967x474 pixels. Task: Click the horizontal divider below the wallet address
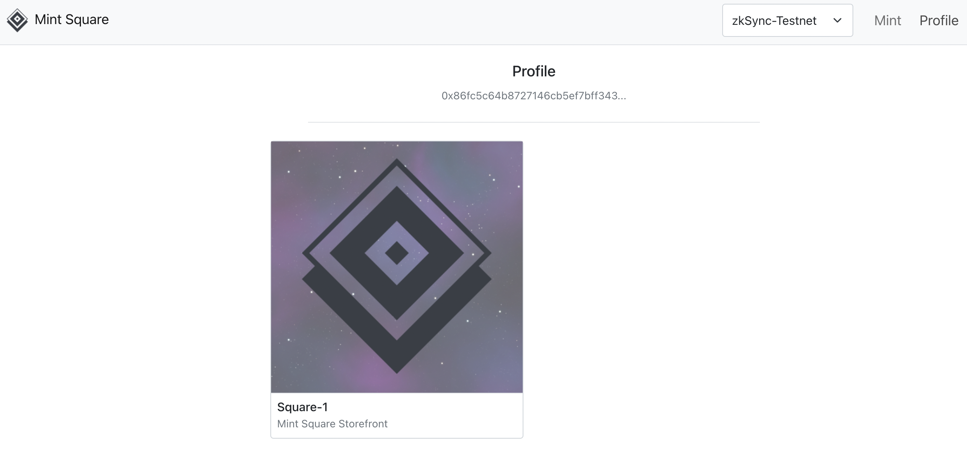point(534,122)
